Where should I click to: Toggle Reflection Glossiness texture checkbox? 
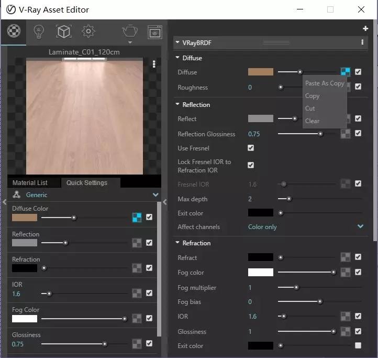358,133
